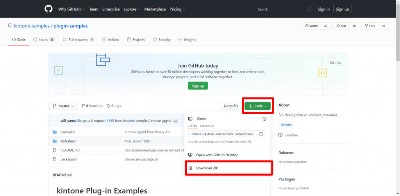The width and height of the screenshot is (400, 196).
Task: Open the examples folder
Action: coord(68,132)
